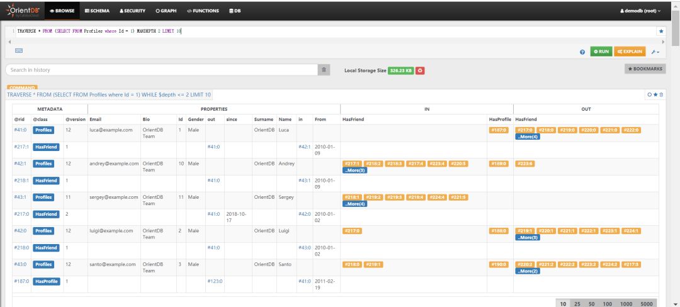Open record link #217:1 in @rid column
The height and width of the screenshot is (307, 680).
(x=21, y=147)
